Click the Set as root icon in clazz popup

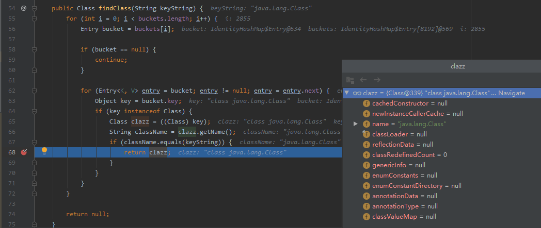point(350,80)
